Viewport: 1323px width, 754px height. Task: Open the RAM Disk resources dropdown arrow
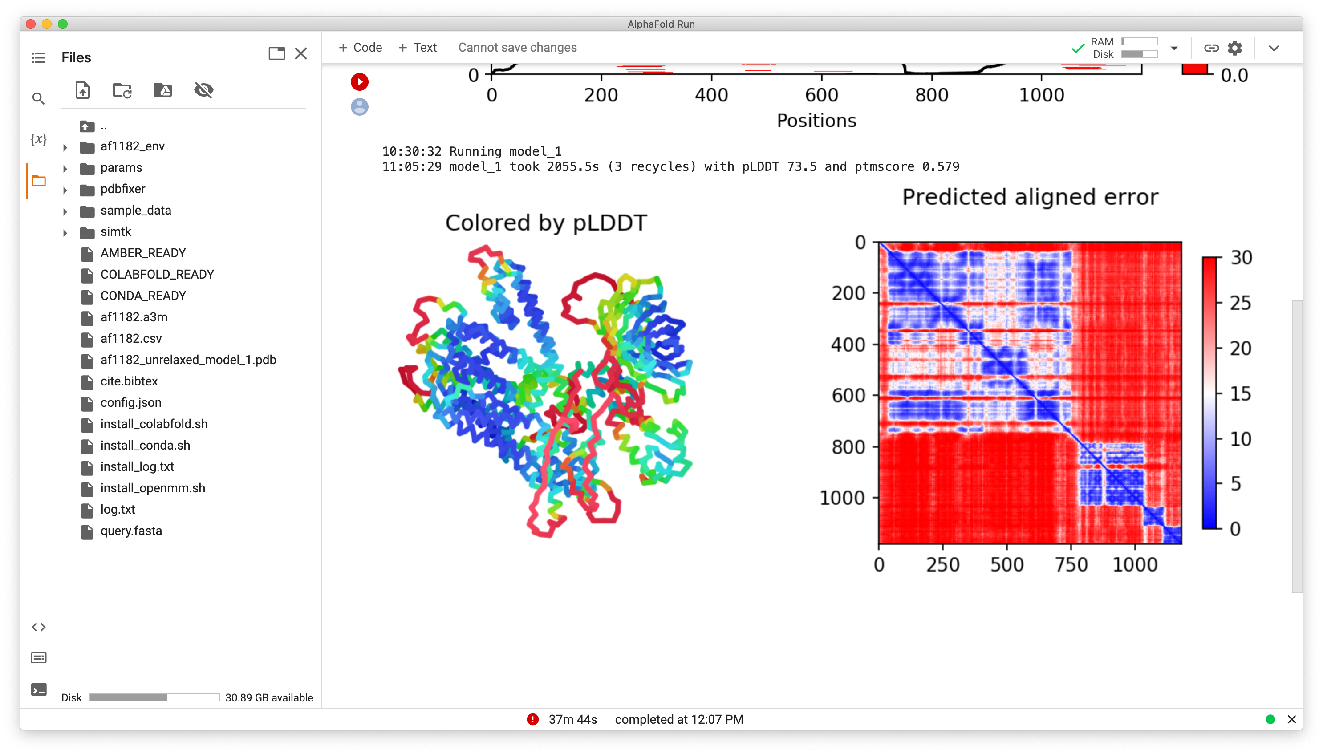pyautogui.click(x=1174, y=48)
